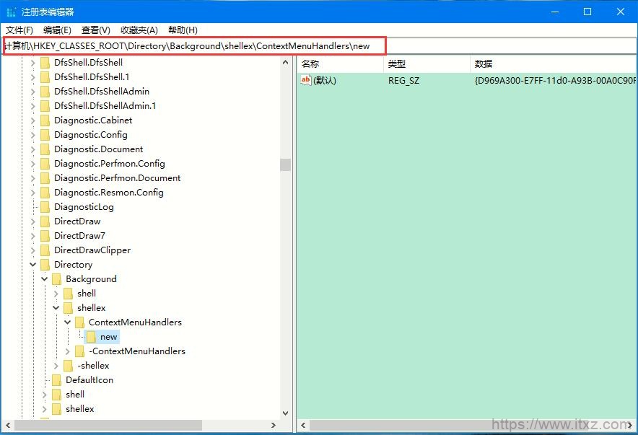Collapse the Background key

(44, 279)
